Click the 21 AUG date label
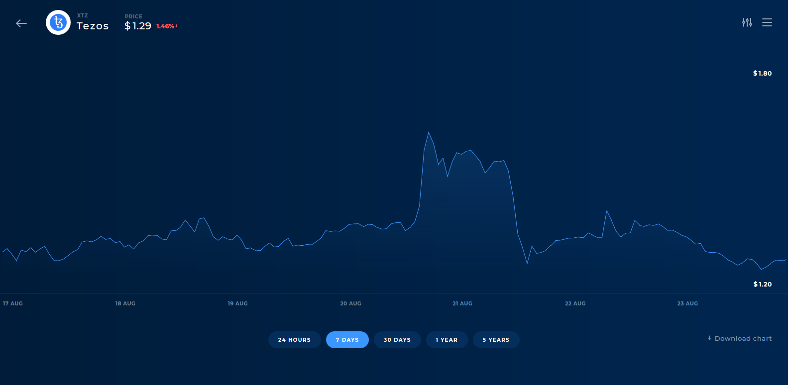The image size is (788, 385). point(462,303)
